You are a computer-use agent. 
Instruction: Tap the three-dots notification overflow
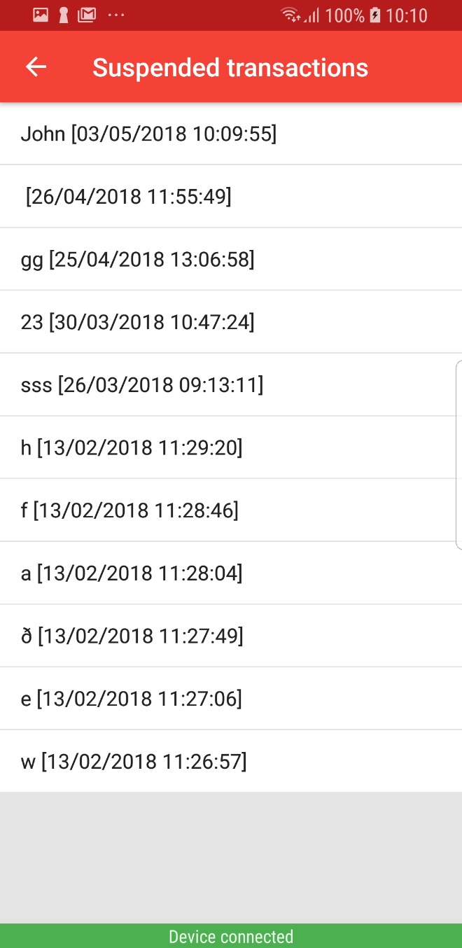pos(116,15)
